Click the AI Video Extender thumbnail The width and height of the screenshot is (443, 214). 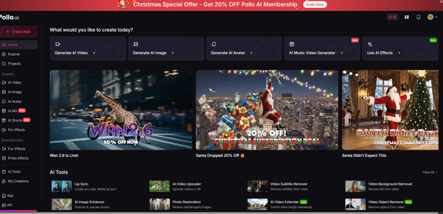(258, 205)
